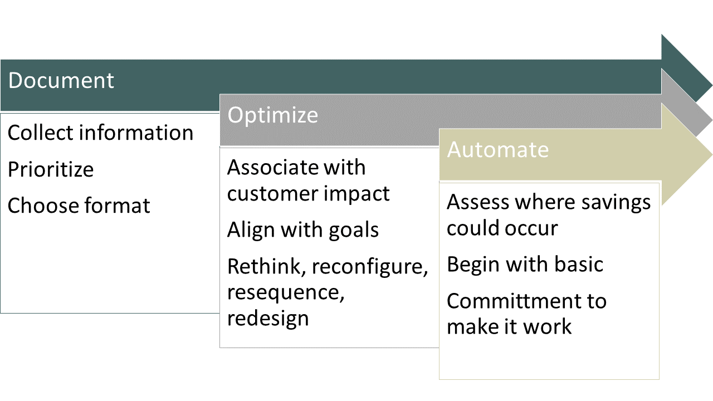Click 'Assess where savings could occur'

549,214
